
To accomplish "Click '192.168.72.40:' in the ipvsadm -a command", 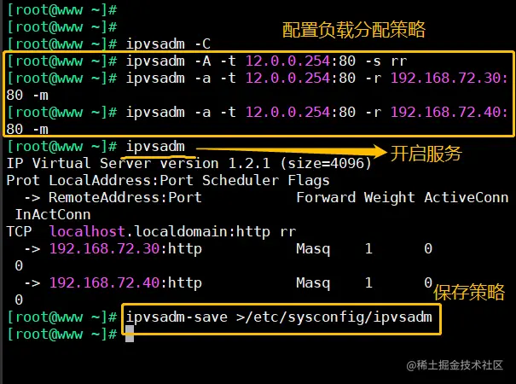I will 449,112.
